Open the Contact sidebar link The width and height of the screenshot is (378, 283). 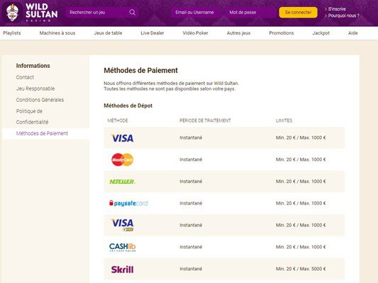[x=25, y=77]
